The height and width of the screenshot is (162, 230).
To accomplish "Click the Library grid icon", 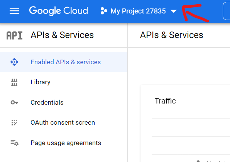I will point(14,82).
